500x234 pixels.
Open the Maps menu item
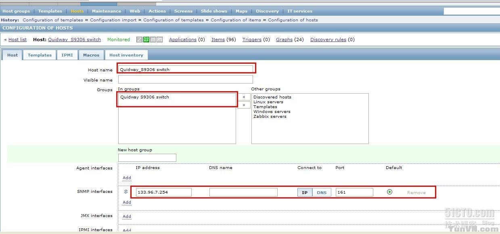[241, 11]
